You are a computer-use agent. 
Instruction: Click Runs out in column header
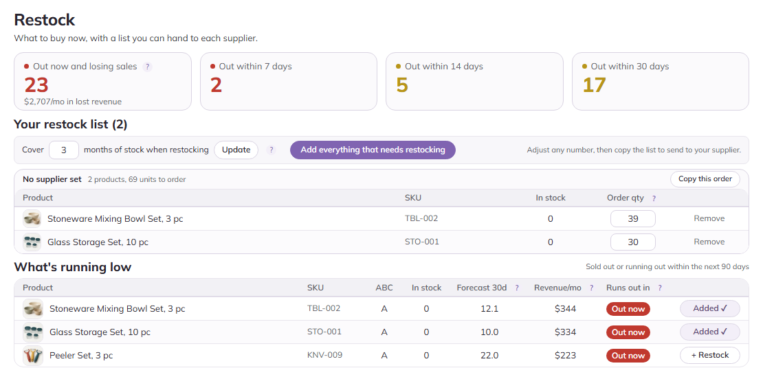tap(628, 288)
